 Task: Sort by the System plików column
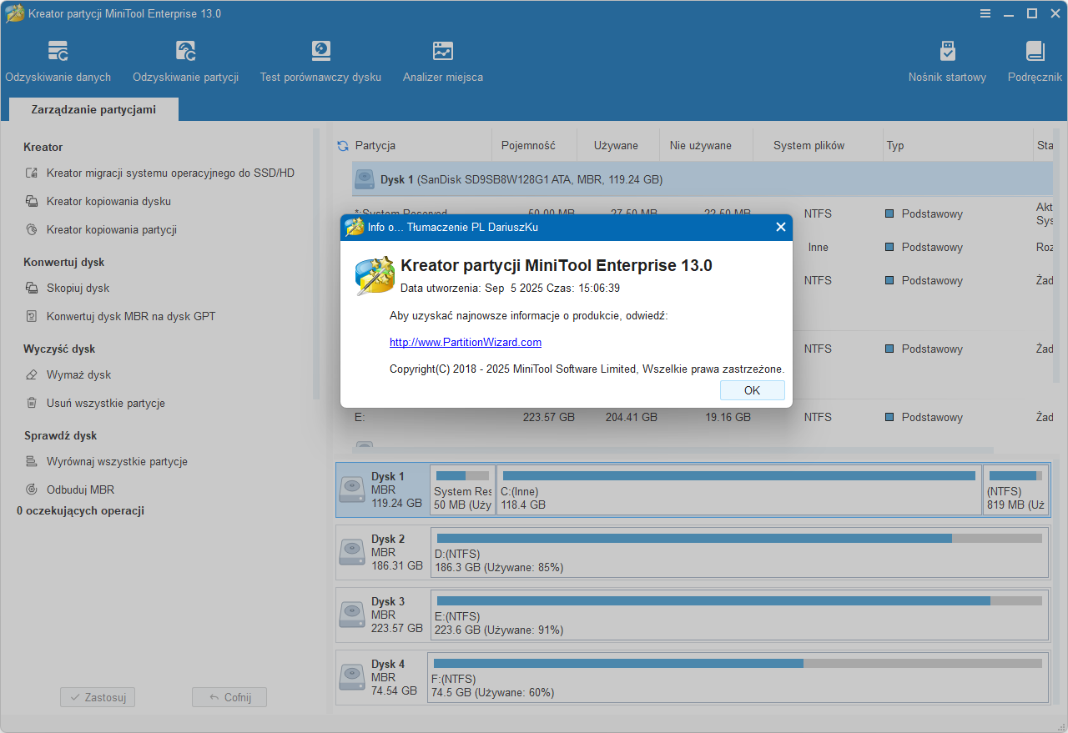[809, 146]
